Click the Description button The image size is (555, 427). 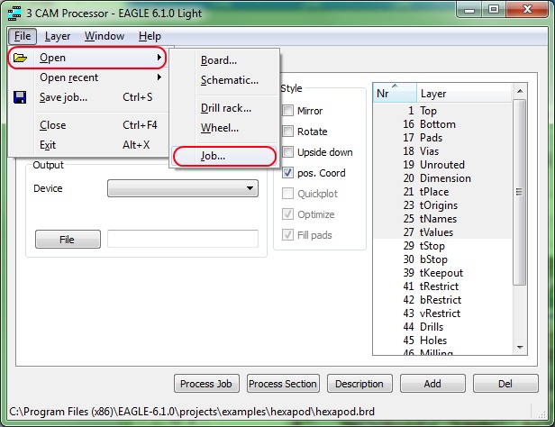[x=359, y=384]
